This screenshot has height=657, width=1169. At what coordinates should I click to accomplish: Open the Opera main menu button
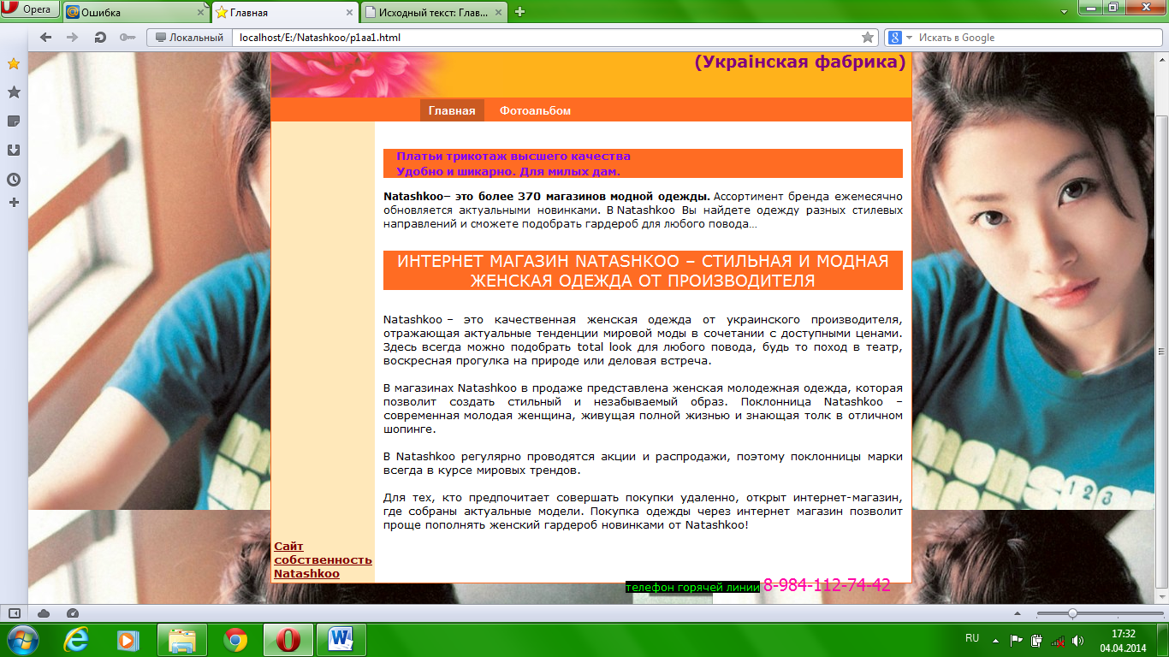coord(30,10)
